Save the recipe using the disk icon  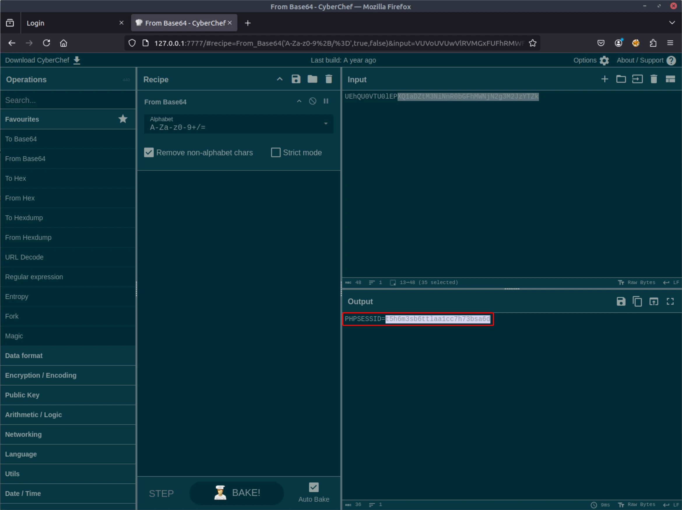(296, 79)
